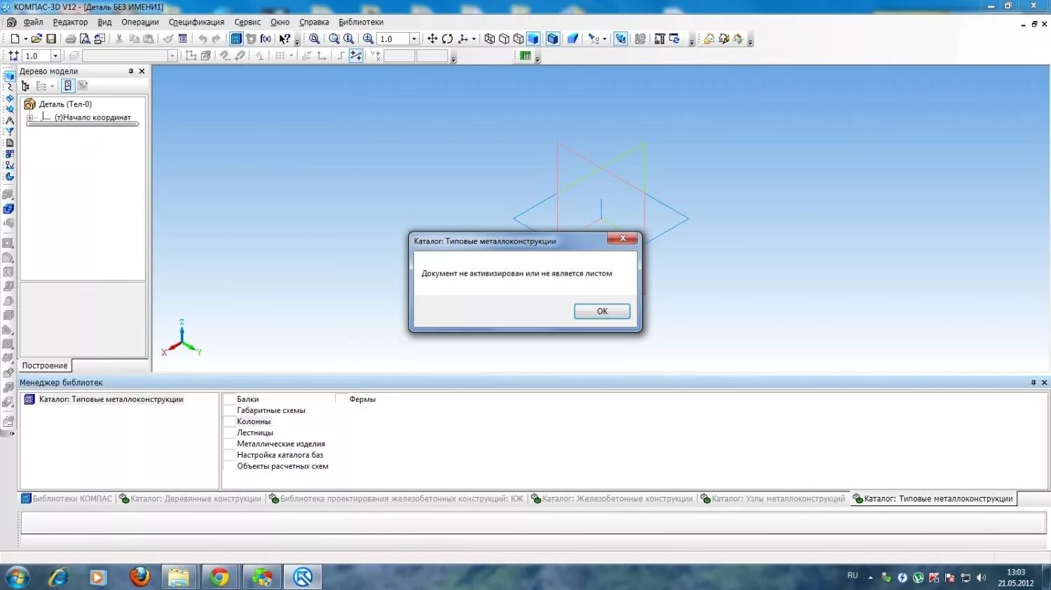1051x590 pixels.
Task: Open the Редактор menu
Action: [x=70, y=22]
